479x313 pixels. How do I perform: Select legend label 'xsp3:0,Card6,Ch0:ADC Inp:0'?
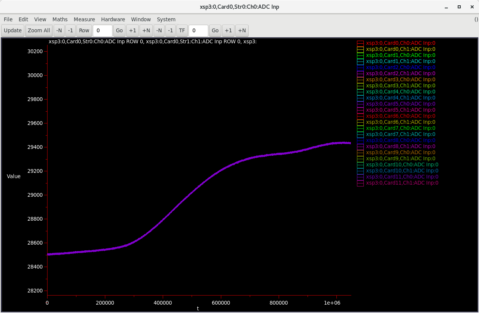[x=401, y=116]
